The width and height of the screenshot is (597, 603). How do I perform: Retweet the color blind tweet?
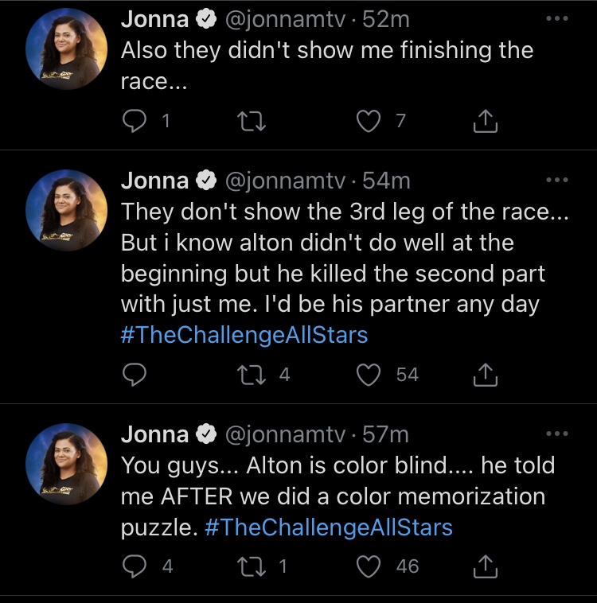pyautogui.click(x=252, y=566)
